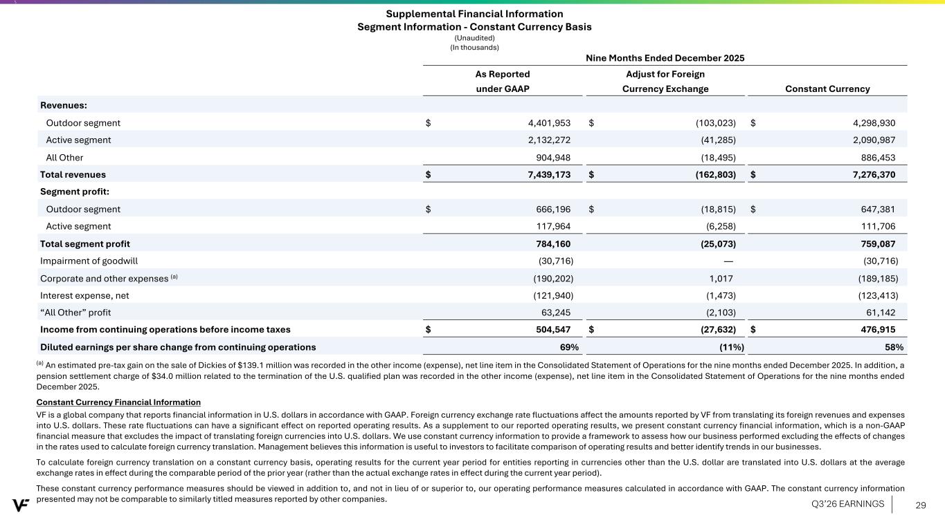This screenshot has height=531, width=945.
Task: Click the Nine Months Ended December 2025 heading
Action: pyautogui.click(x=665, y=58)
